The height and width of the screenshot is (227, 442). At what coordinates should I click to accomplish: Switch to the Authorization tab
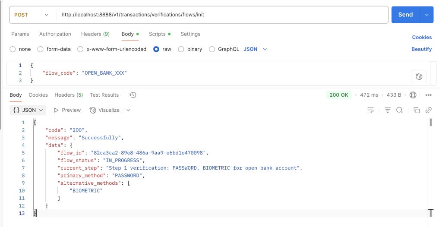click(x=55, y=34)
